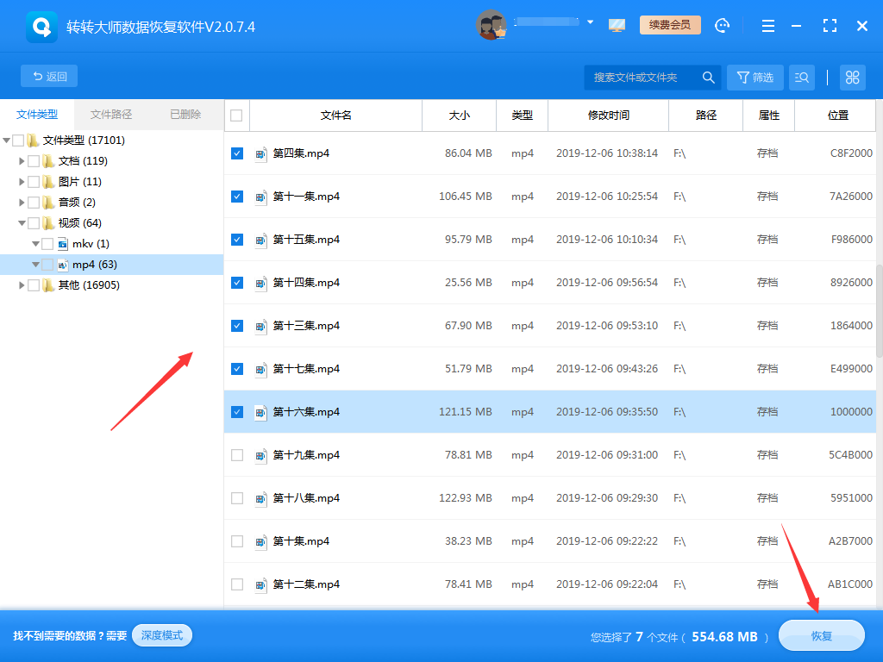Click the computer monitor icon in title bar

617,26
